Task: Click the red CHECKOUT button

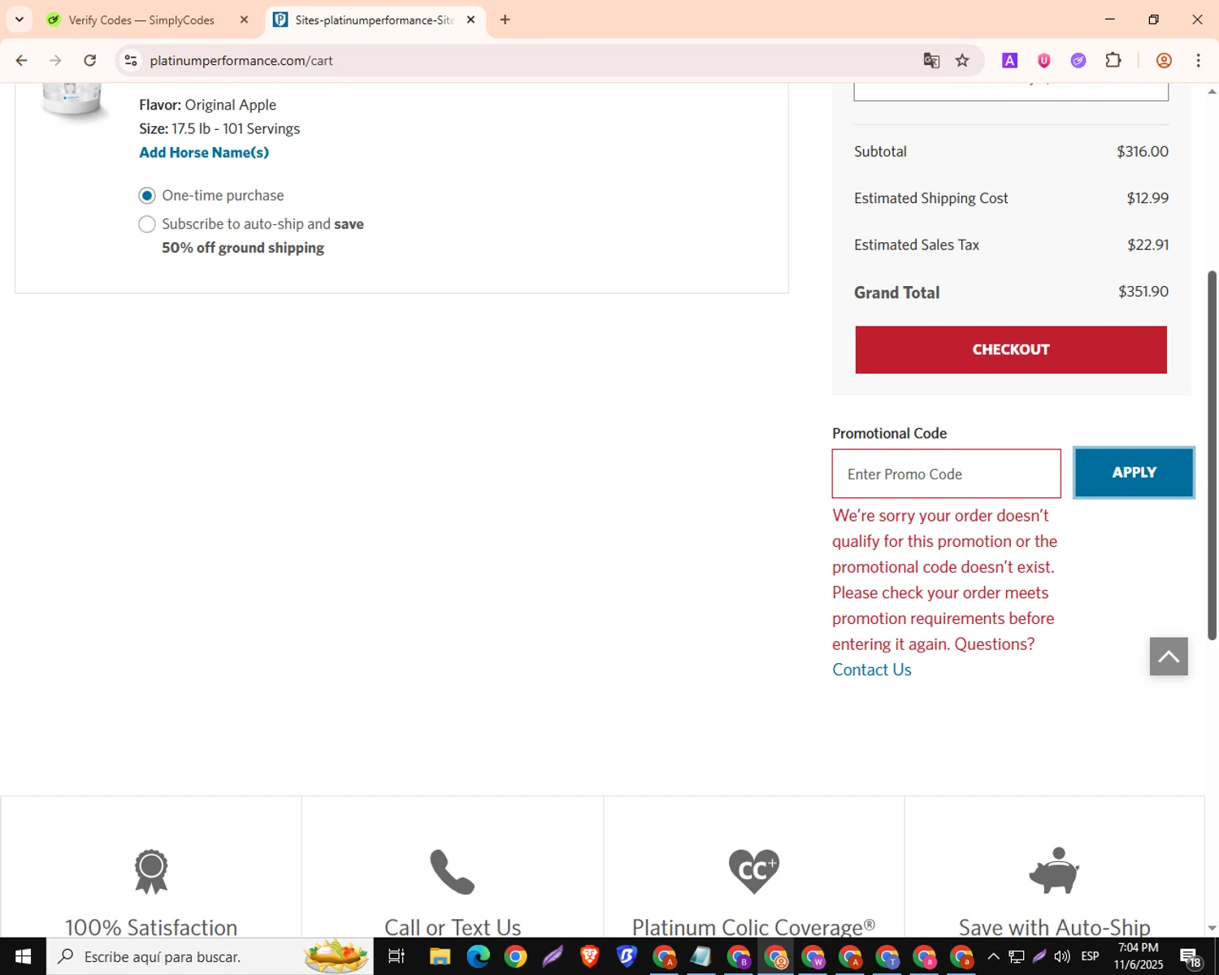Action: click(1011, 350)
